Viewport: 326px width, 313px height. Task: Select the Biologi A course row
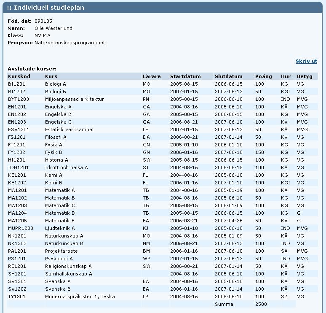click(x=163, y=84)
